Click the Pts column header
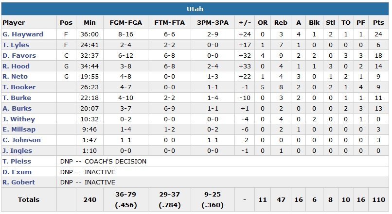 pyautogui.click(x=378, y=23)
